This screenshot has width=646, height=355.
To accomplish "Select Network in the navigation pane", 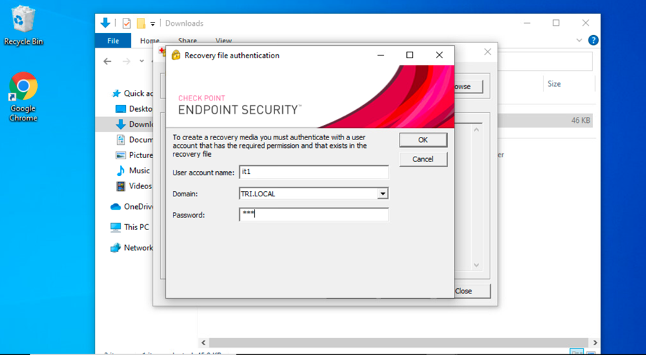I will point(132,248).
